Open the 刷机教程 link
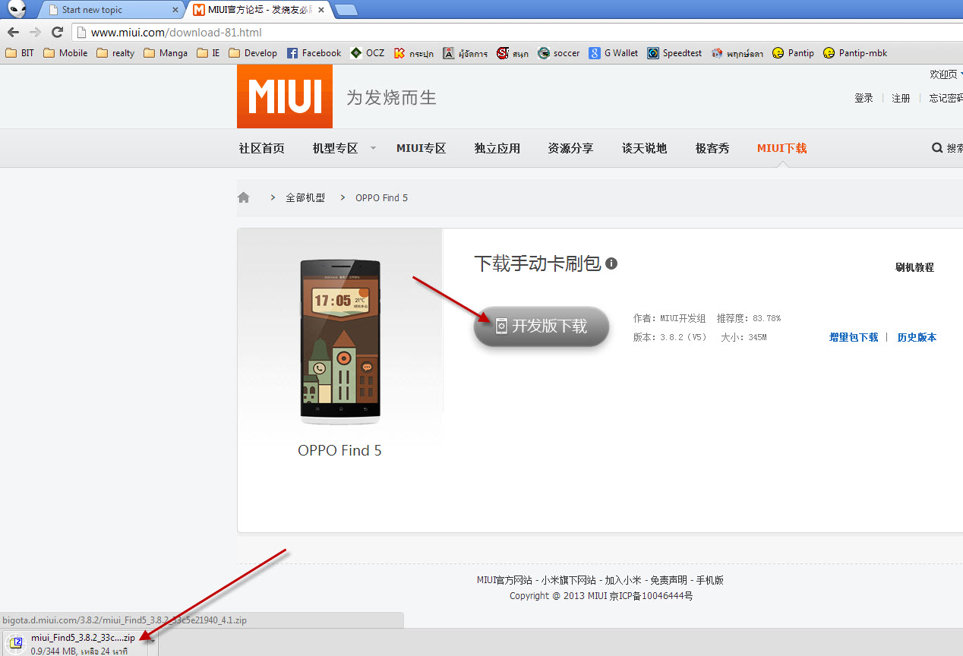 [x=914, y=267]
